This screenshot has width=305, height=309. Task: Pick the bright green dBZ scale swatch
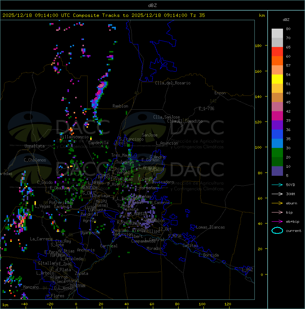[277, 153]
